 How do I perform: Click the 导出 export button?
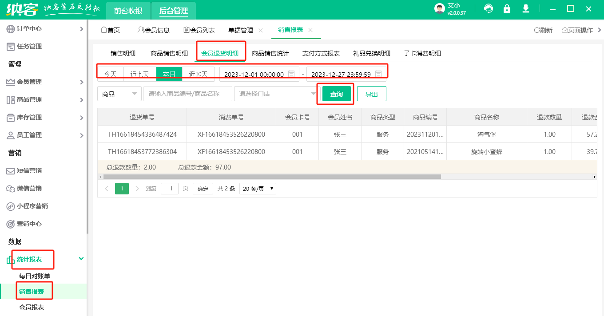[x=371, y=94]
